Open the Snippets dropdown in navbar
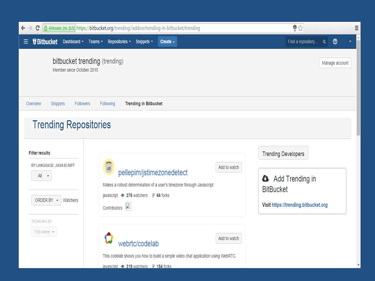This screenshot has height=281, width=375. coord(144,42)
